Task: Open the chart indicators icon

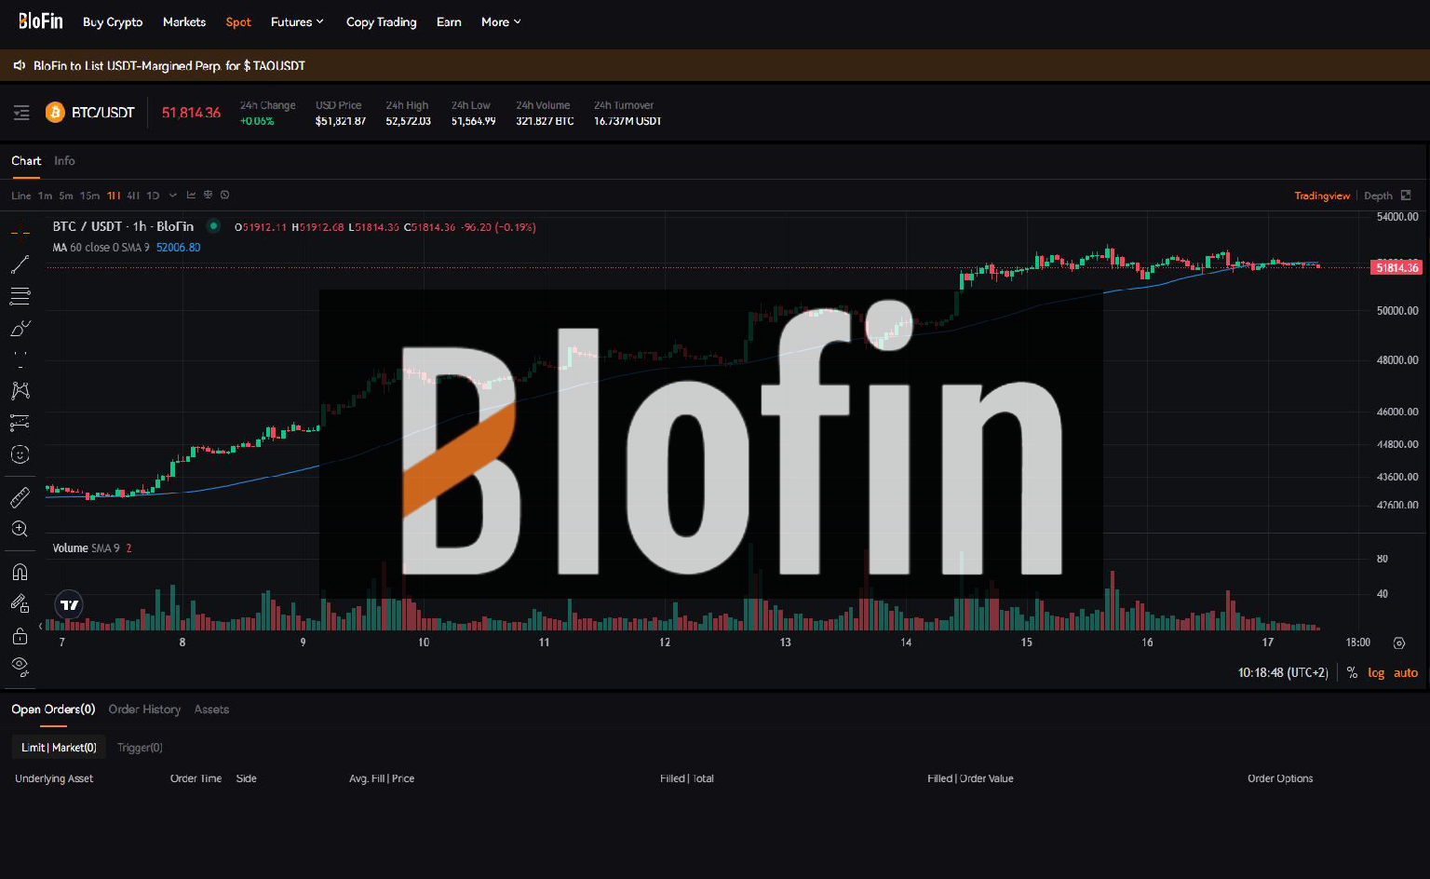Action: pyautogui.click(x=191, y=196)
